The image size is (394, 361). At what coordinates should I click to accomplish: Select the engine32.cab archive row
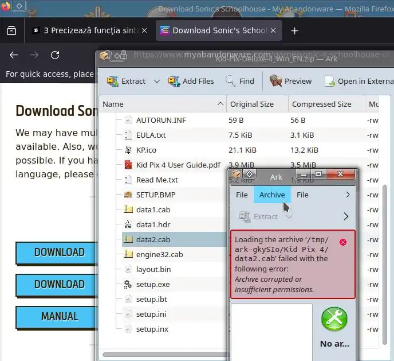pyautogui.click(x=159, y=254)
